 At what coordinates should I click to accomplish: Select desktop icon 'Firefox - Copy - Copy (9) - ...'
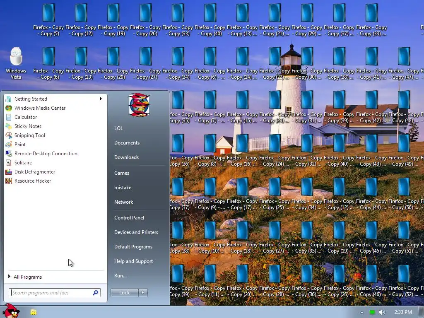(210, 194)
